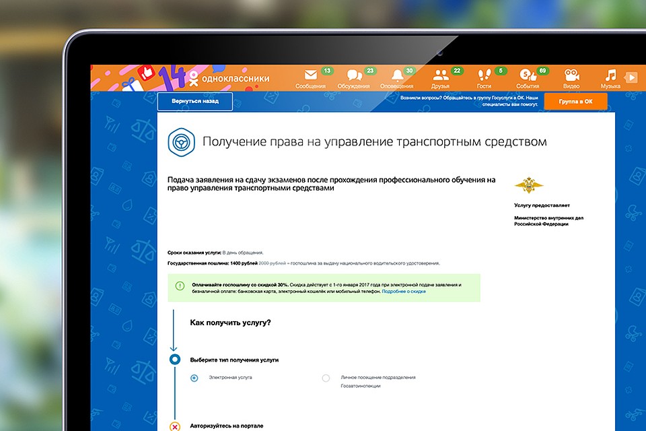Click the Одноклассники logo

(x=229, y=78)
